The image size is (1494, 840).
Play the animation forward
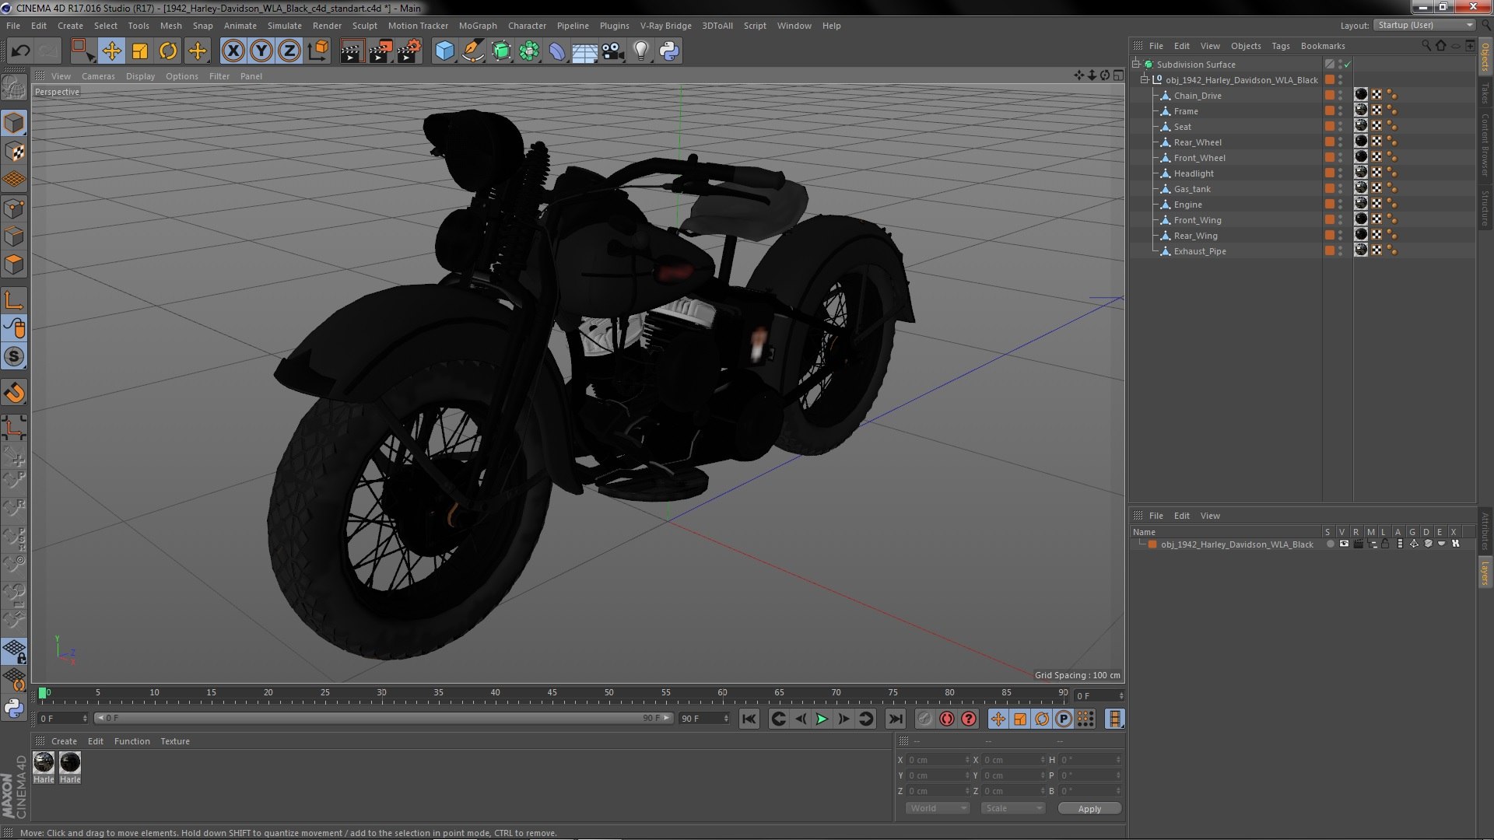click(822, 719)
